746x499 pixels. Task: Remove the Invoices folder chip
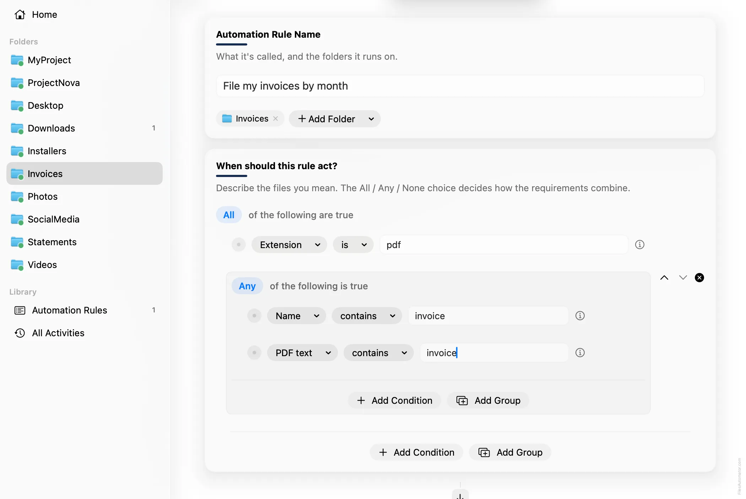275,119
